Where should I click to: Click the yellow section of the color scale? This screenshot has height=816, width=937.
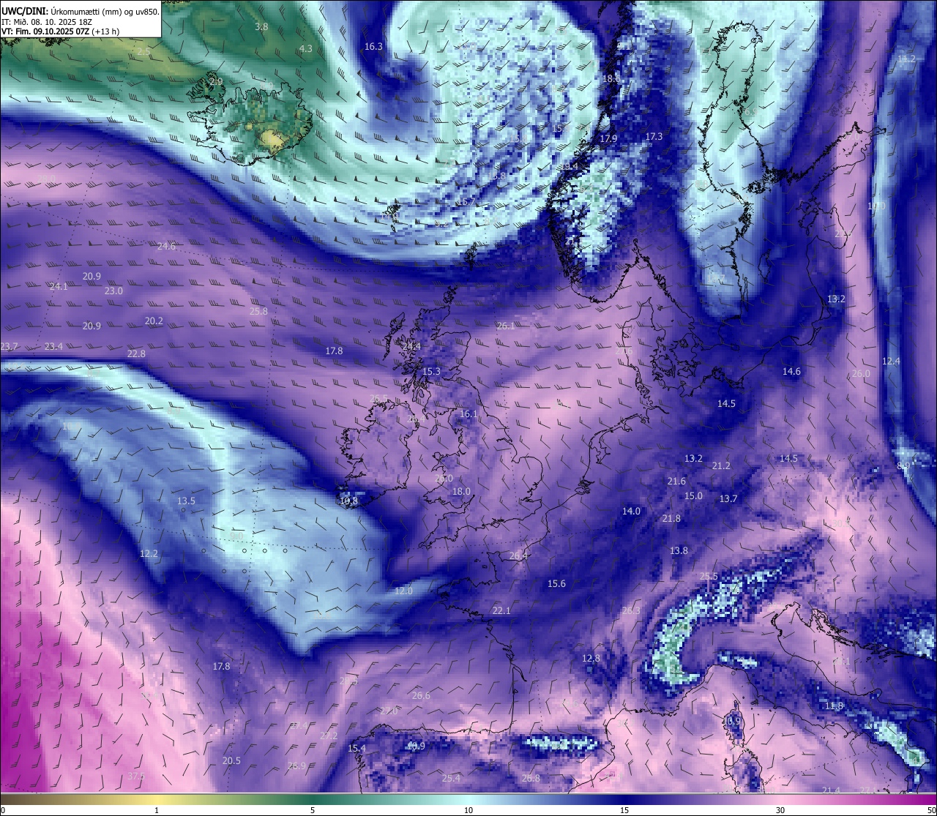157,799
